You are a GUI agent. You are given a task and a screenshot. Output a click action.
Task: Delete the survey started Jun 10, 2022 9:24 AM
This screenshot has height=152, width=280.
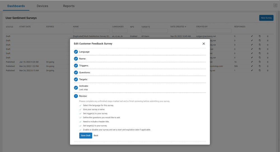pyautogui.click(x=267, y=62)
